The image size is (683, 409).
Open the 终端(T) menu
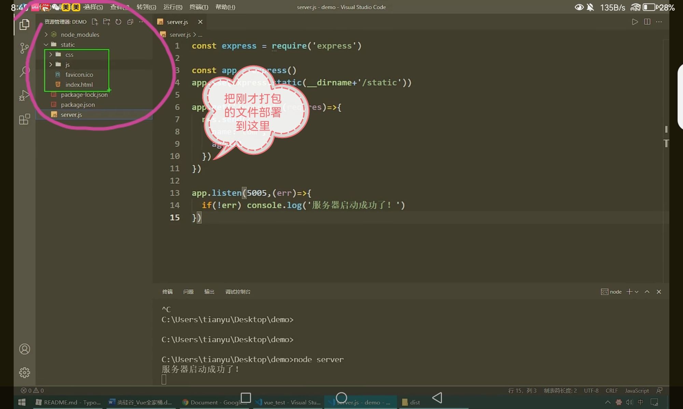pos(198,7)
